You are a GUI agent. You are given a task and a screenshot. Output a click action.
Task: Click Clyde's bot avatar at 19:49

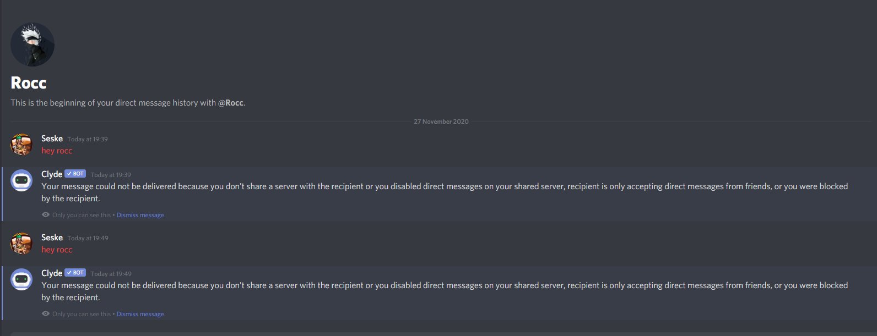[x=21, y=279]
